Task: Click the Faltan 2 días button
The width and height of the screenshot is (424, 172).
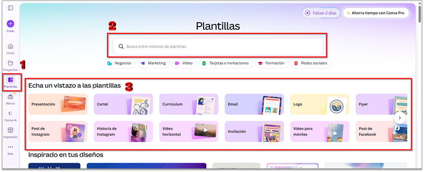Action: [x=321, y=13]
